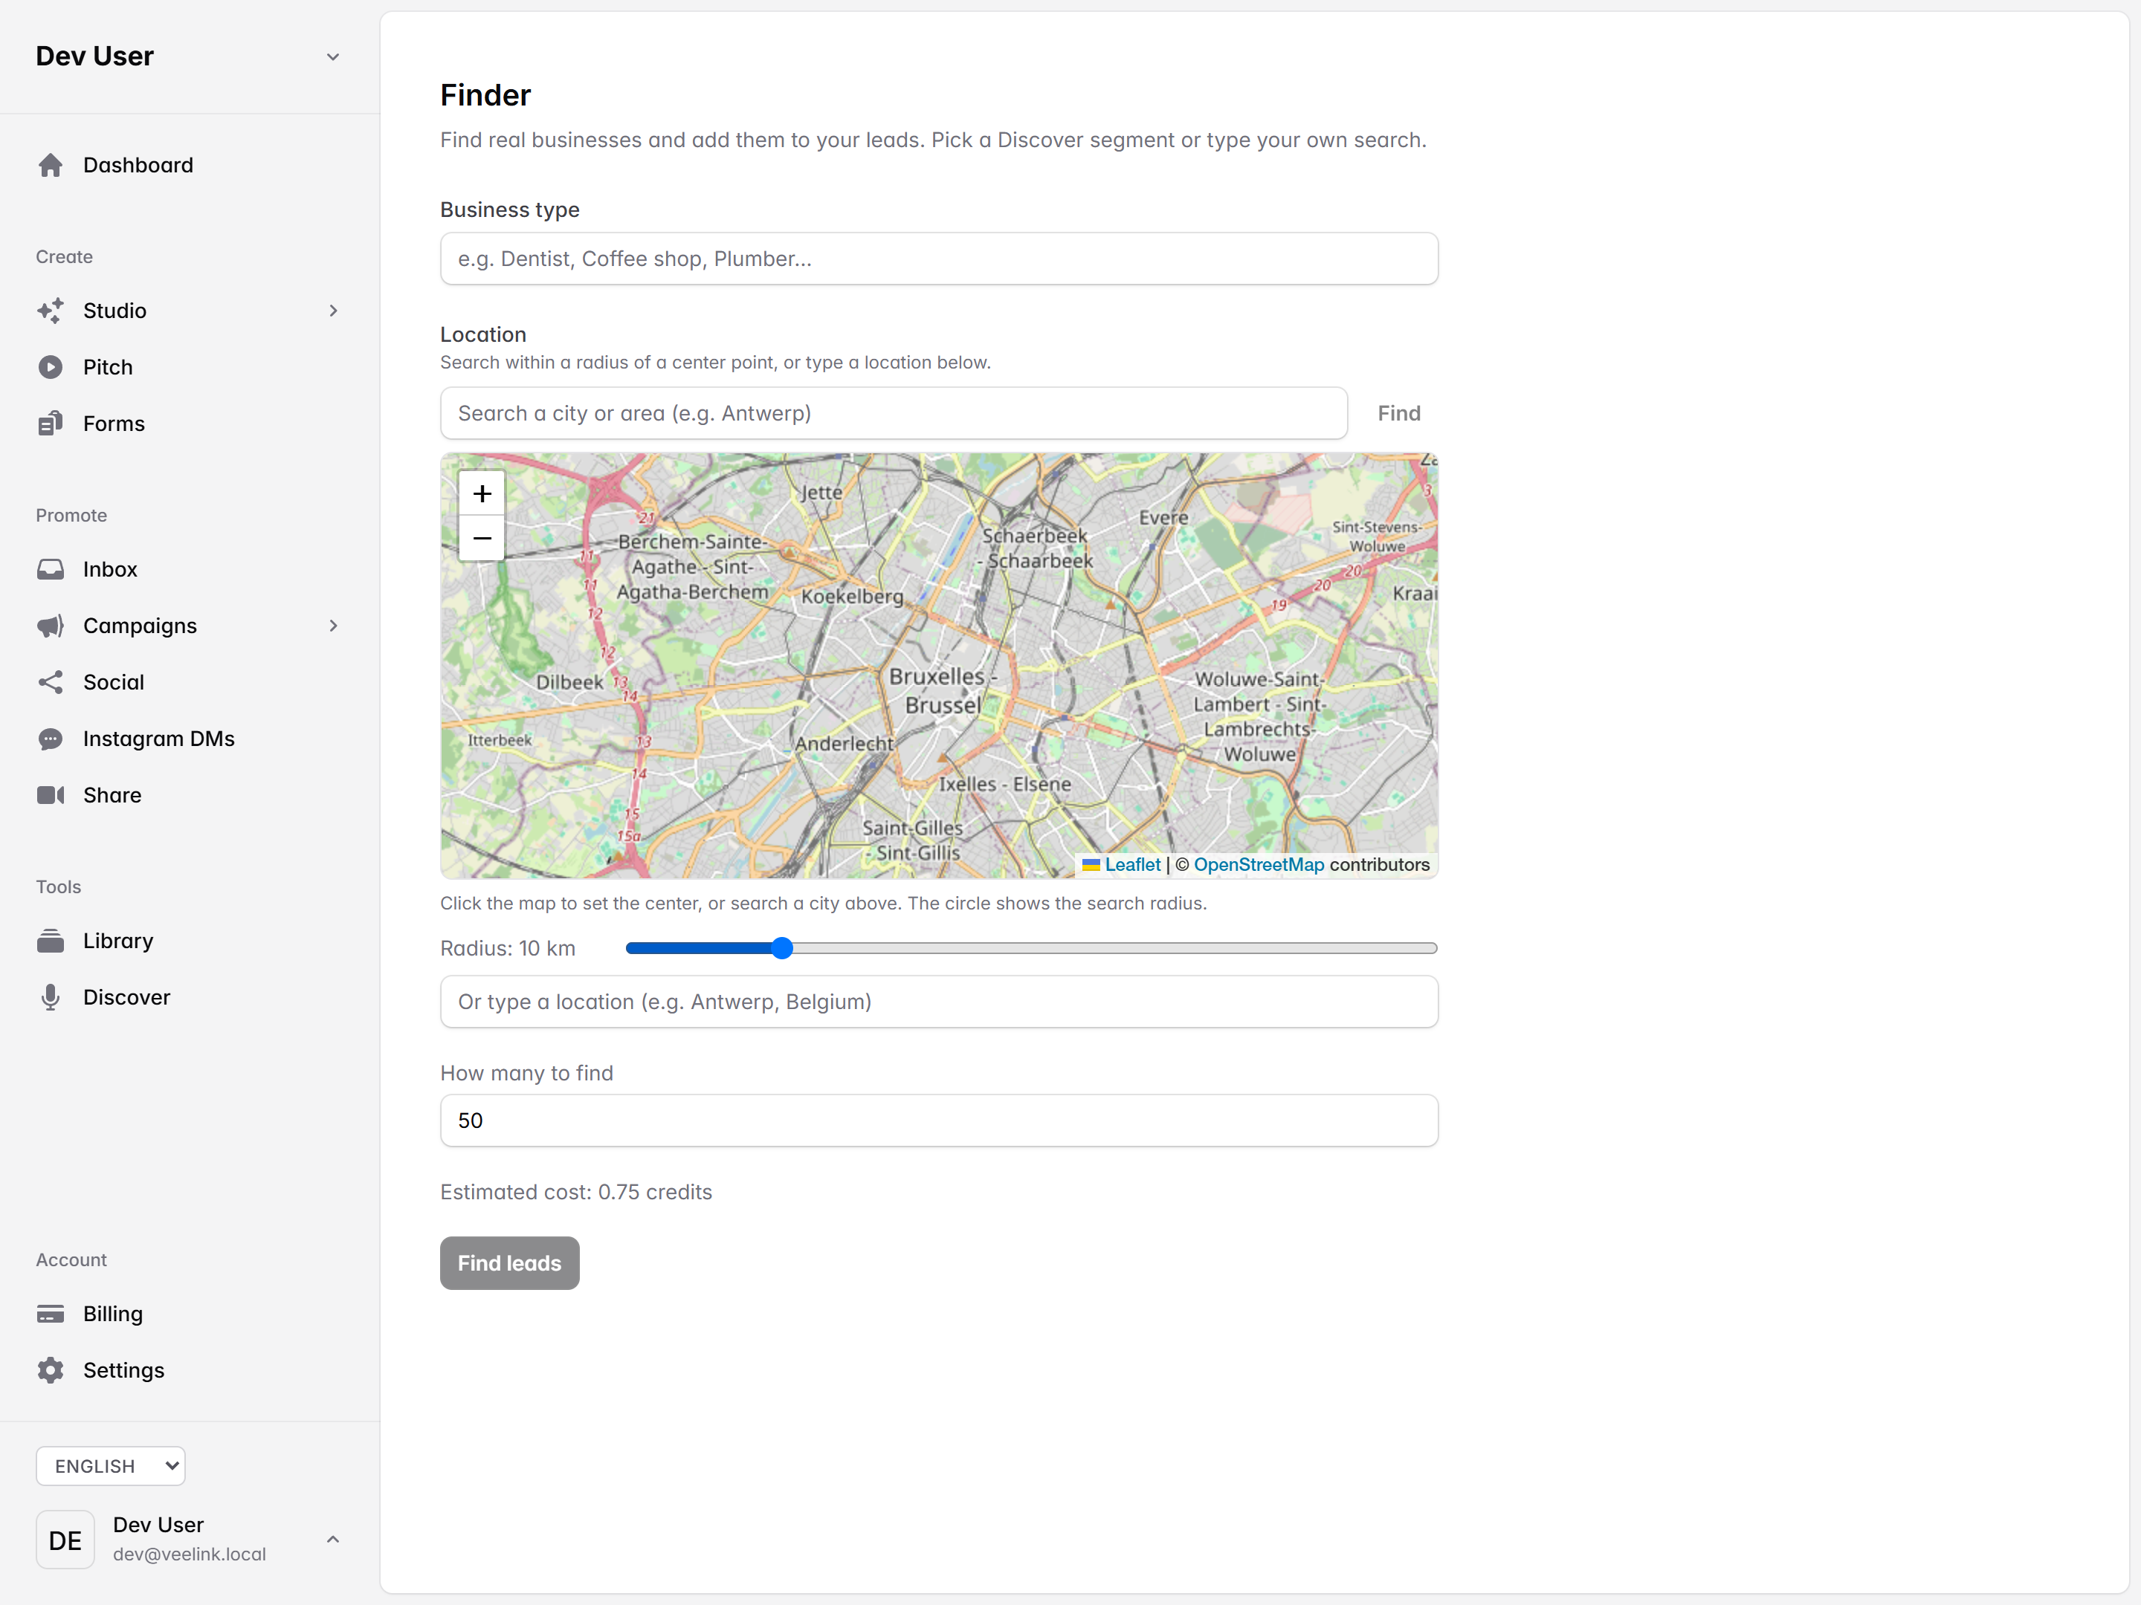Click Anderlecht on the map

click(845, 743)
